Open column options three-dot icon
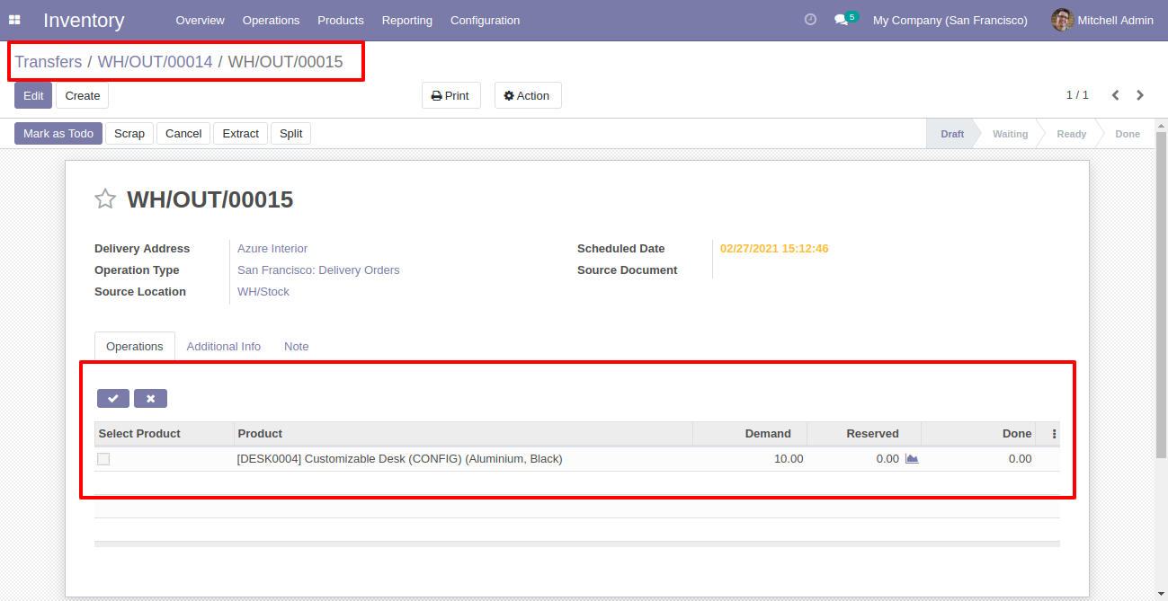Viewport: 1168px width, 601px height. pos(1054,434)
